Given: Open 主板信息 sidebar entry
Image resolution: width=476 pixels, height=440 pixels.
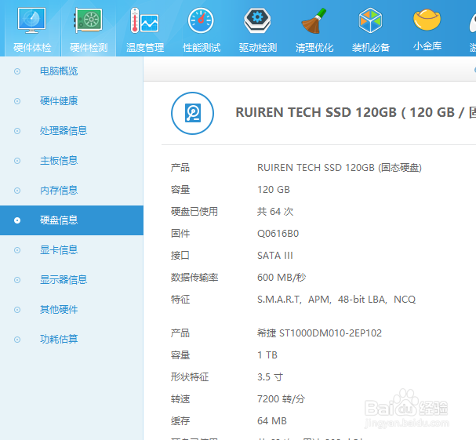Looking at the screenshot, I should tap(59, 160).
